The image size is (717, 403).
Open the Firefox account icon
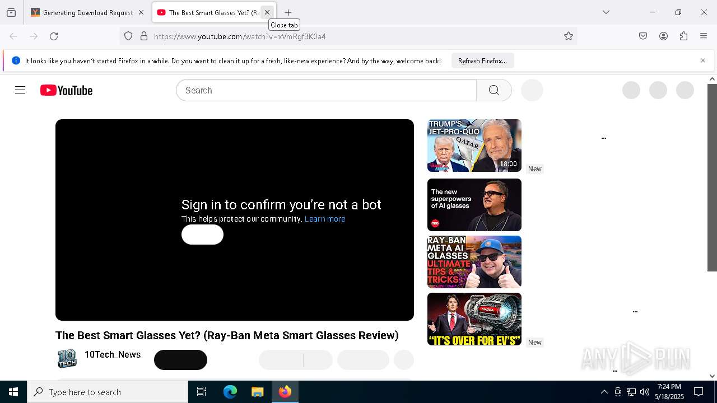pos(663,36)
